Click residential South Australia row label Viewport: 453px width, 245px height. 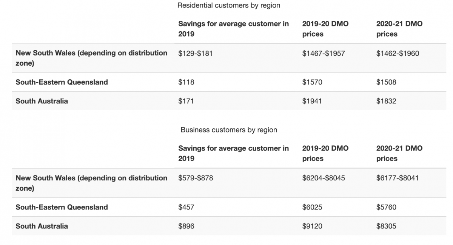(x=42, y=101)
